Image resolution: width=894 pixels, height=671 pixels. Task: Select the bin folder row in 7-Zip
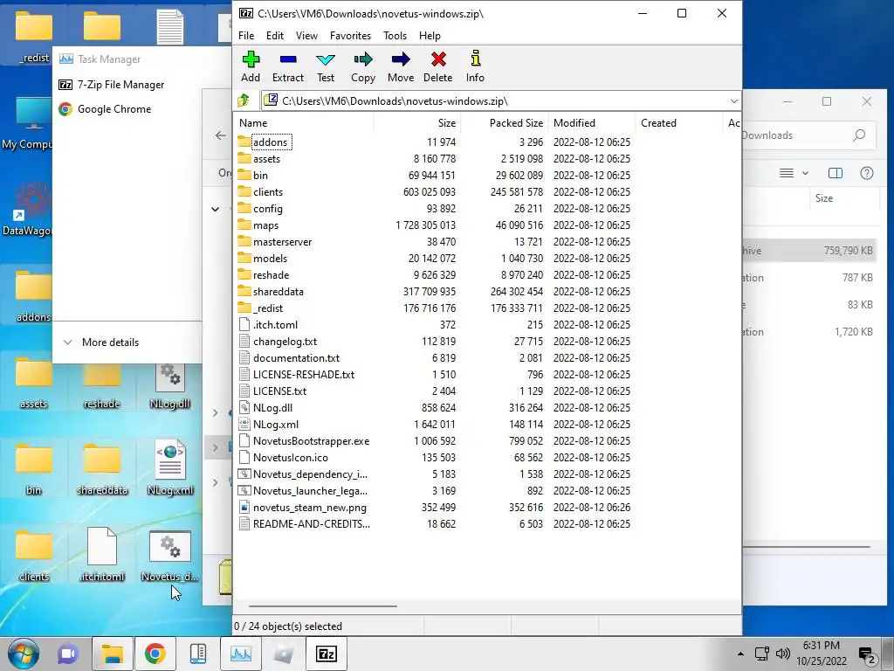pos(435,175)
